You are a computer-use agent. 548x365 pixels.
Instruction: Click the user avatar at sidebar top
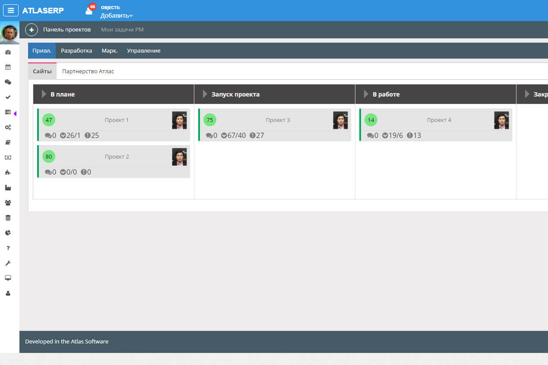click(10, 32)
